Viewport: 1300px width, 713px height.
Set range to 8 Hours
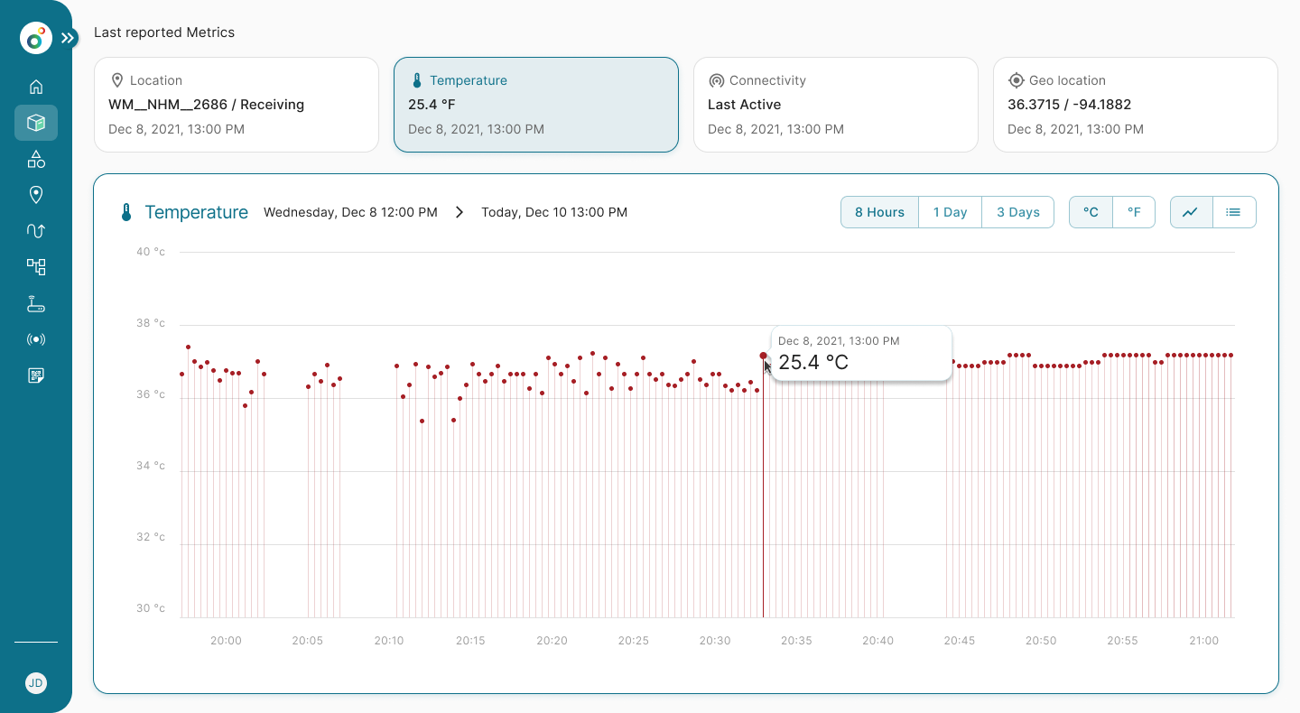(879, 212)
